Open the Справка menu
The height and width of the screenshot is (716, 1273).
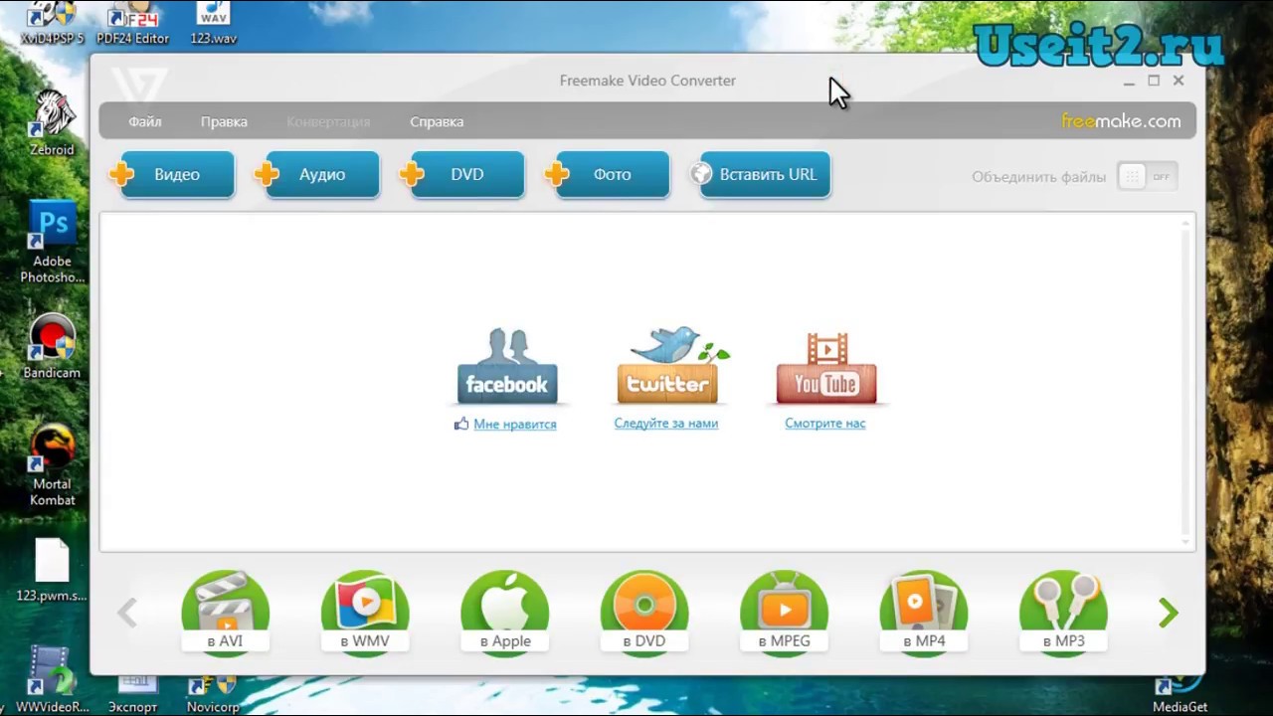(437, 121)
